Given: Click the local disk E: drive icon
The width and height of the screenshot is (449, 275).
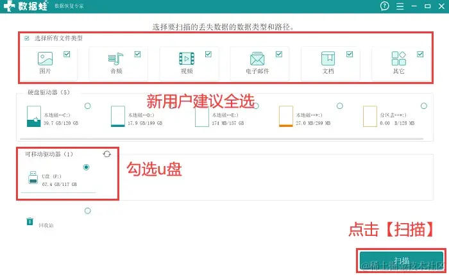Looking at the screenshot, I should [x=202, y=117].
